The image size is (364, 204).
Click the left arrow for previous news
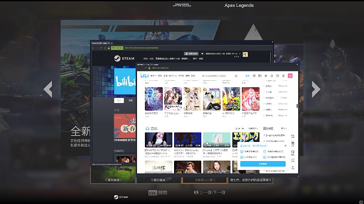click(x=48, y=89)
